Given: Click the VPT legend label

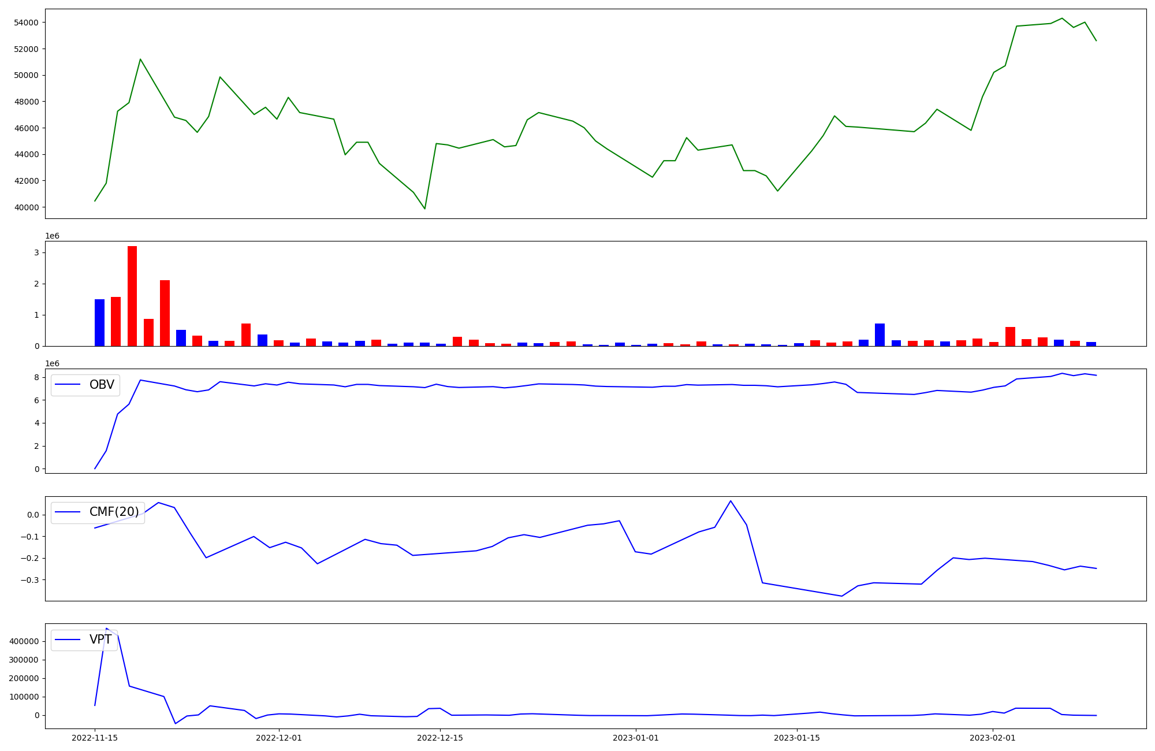Looking at the screenshot, I should (100, 640).
